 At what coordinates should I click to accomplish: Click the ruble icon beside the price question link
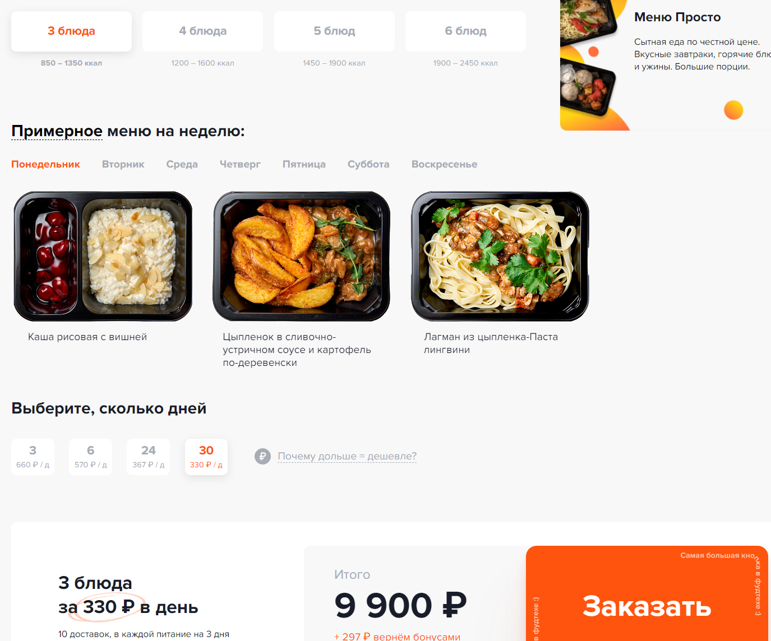pyautogui.click(x=262, y=456)
